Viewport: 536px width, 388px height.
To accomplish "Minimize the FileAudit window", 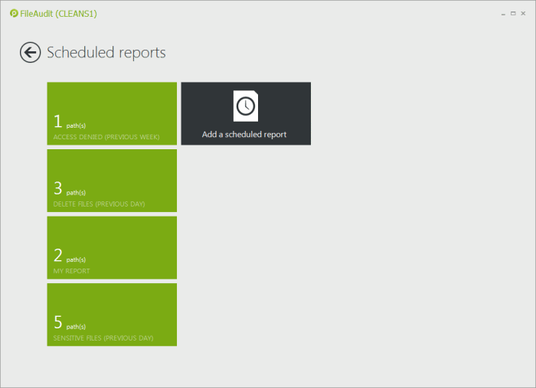I will (x=502, y=14).
